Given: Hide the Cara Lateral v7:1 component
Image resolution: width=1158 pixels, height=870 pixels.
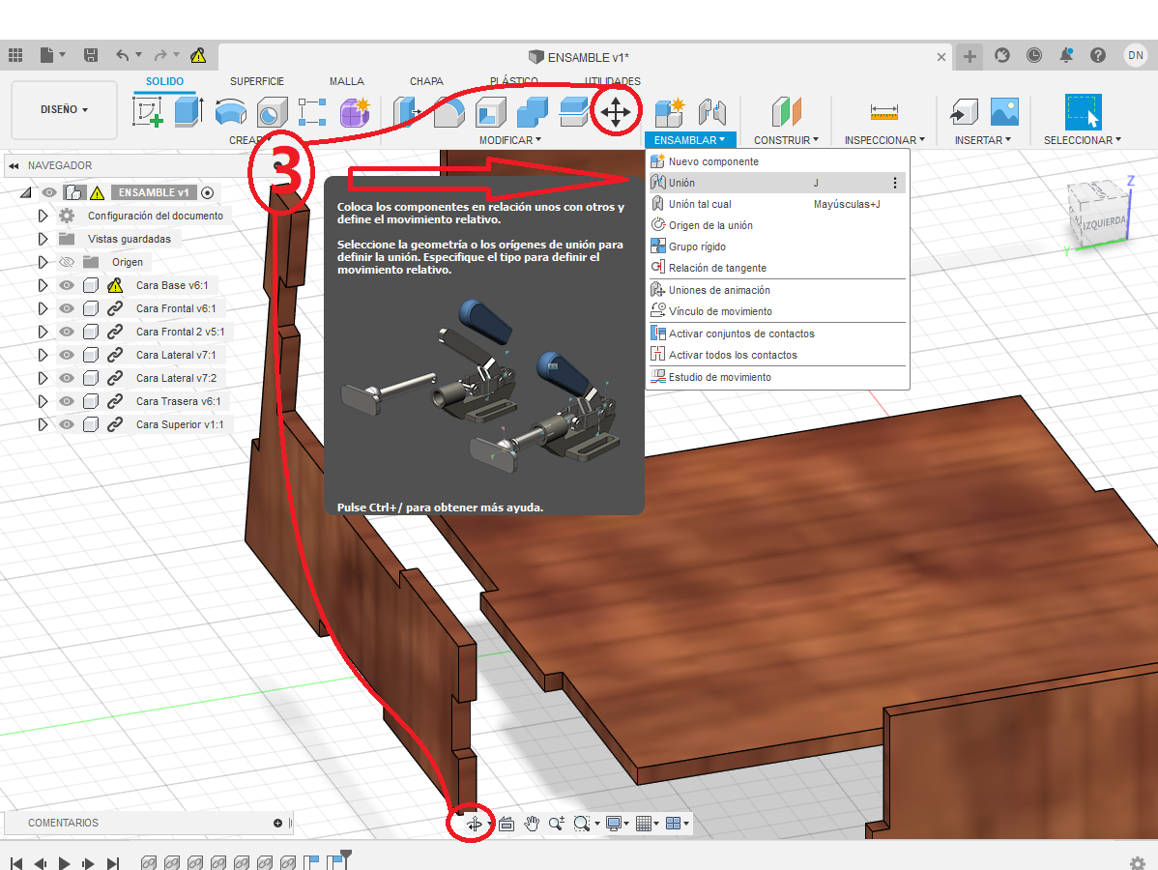Looking at the screenshot, I should pyautogui.click(x=67, y=355).
